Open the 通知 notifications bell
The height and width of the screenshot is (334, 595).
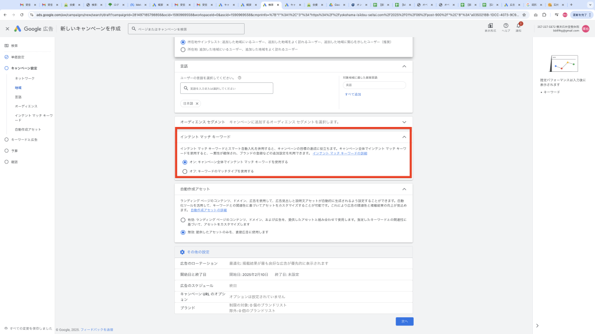pyautogui.click(x=519, y=26)
